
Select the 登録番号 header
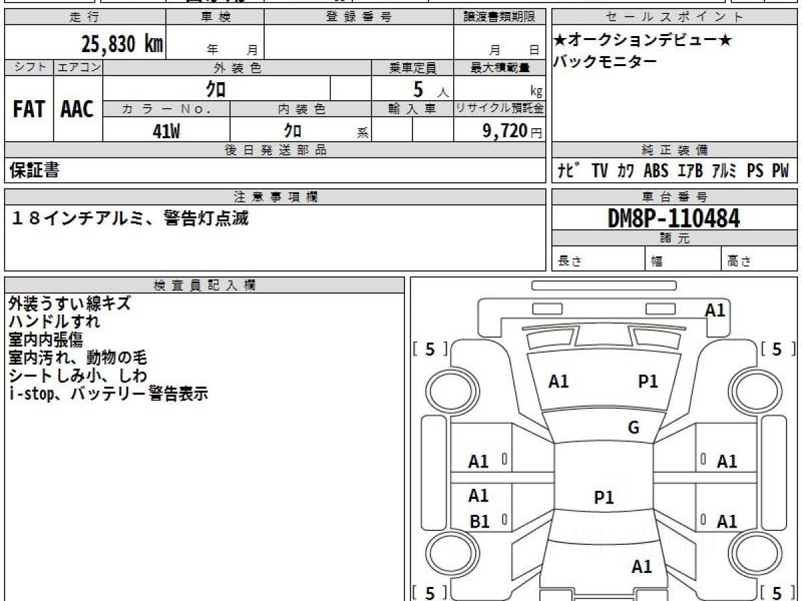(x=359, y=17)
